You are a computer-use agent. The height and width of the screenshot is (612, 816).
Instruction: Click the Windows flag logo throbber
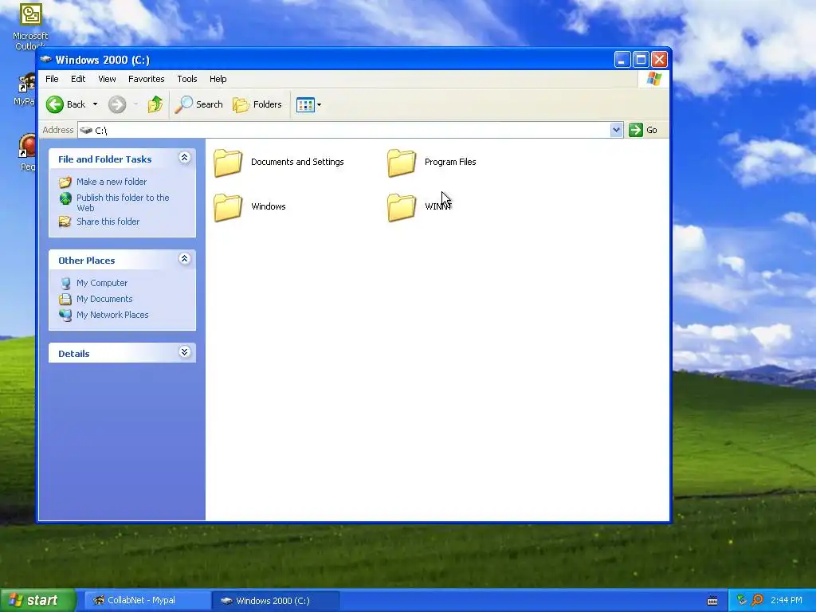coord(654,79)
